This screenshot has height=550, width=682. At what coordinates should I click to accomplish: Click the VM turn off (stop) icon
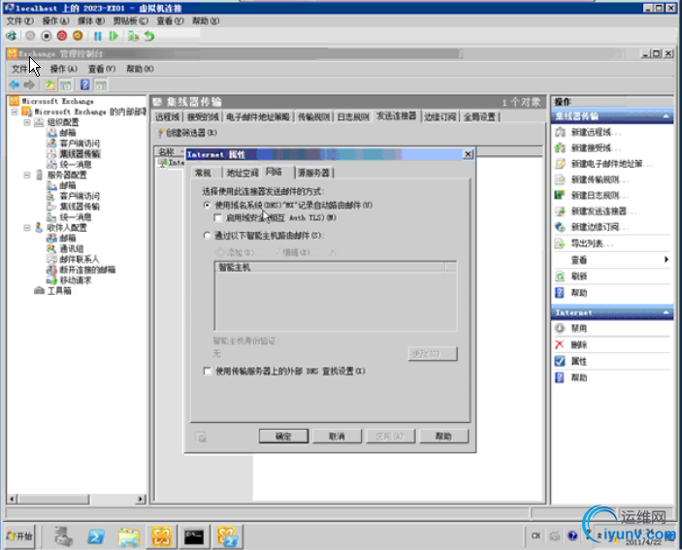(x=47, y=36)
